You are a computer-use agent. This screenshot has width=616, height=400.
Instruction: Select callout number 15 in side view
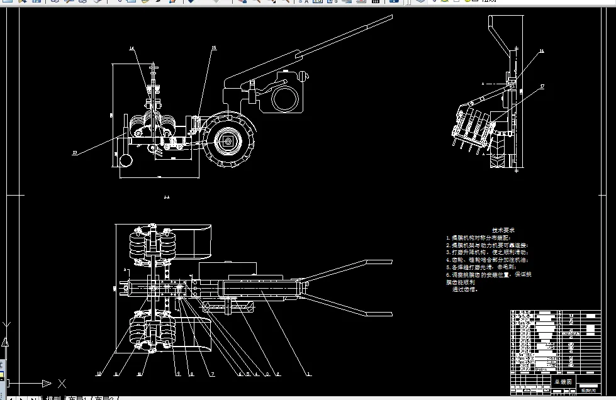point(214,48)
